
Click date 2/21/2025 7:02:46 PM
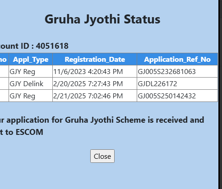click(88, 96)
